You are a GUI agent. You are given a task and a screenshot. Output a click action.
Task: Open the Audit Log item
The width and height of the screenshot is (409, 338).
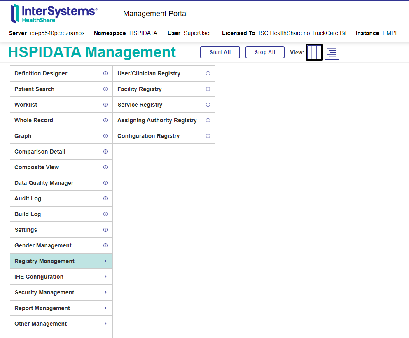(x=61, y=198)
